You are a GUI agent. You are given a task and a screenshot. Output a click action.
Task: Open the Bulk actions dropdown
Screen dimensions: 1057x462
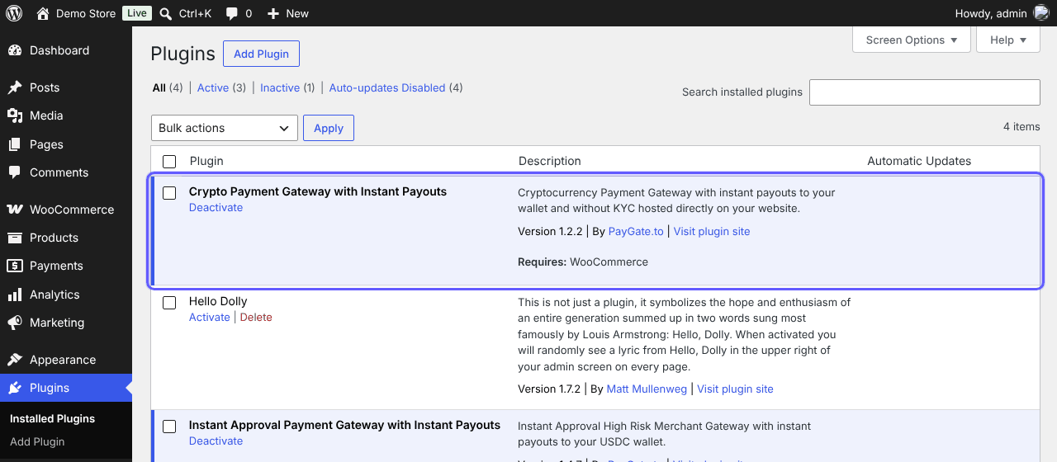225,128
